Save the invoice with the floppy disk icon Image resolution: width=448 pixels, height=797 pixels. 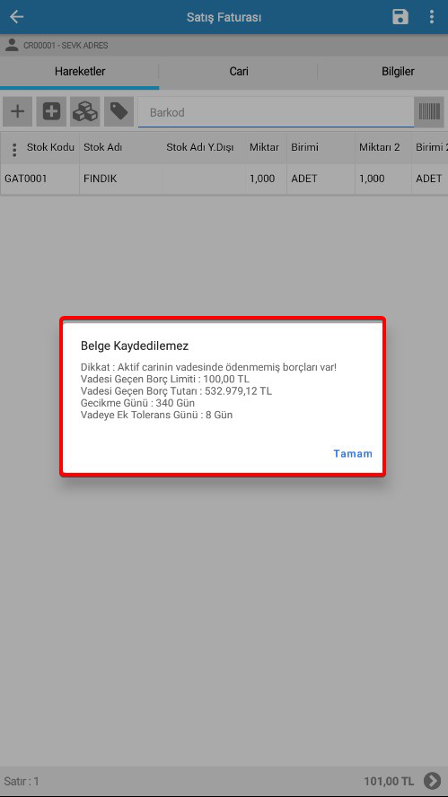tap(400, 17)
